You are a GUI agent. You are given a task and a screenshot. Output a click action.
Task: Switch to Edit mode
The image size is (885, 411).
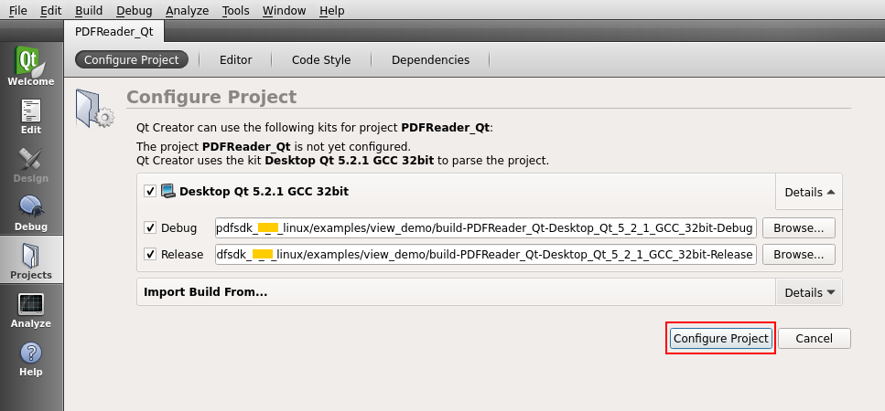(x=31, y=116)
